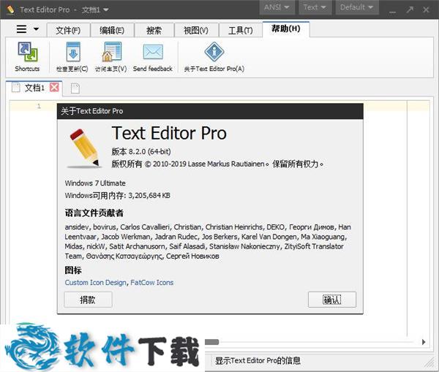Open the hamburger main menu
The width and height of the screenshot is (439, 372).
point(26,29)
